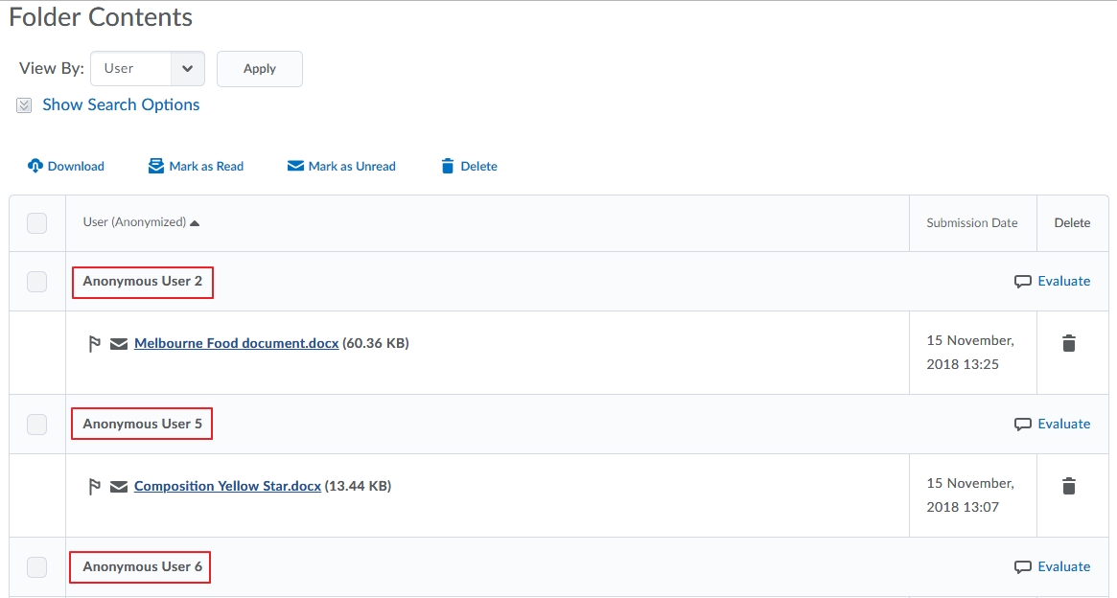This screenshot has height=598, width=1117.
Task: Open the View By User dropdown
Action: (148, 68)
